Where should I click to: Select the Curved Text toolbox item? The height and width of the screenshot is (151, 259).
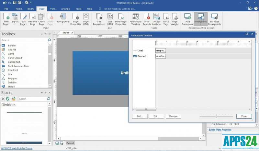tap(14, 62)
